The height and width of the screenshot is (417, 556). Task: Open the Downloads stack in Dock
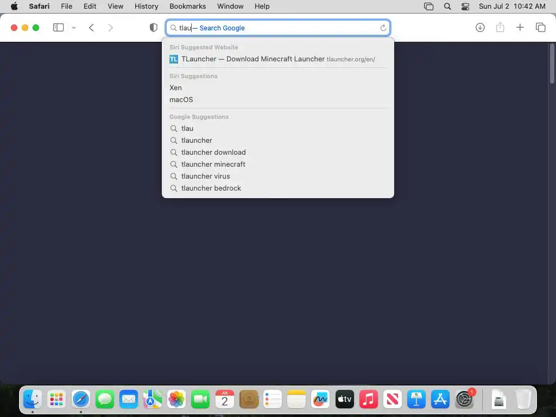pos(499,399)
